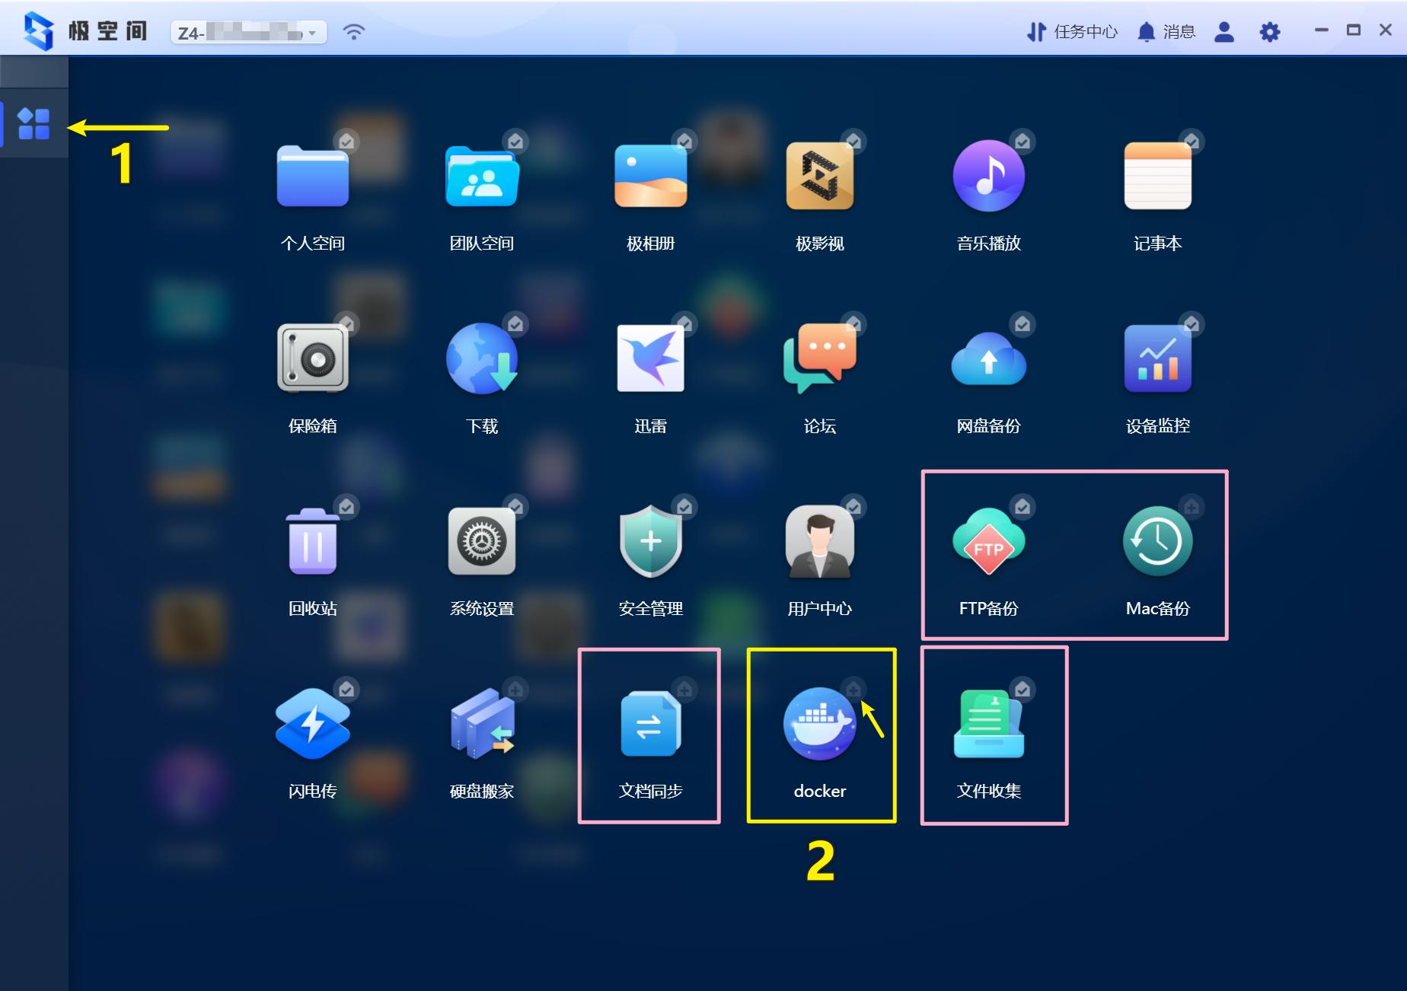Open 消息 notifications
This screenshot has width=1407, height=991.
1166,32
